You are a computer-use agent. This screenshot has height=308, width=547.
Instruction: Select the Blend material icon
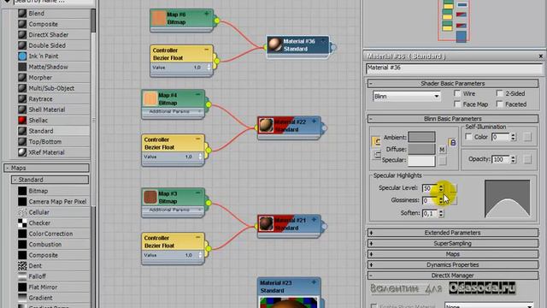(22, 14)
